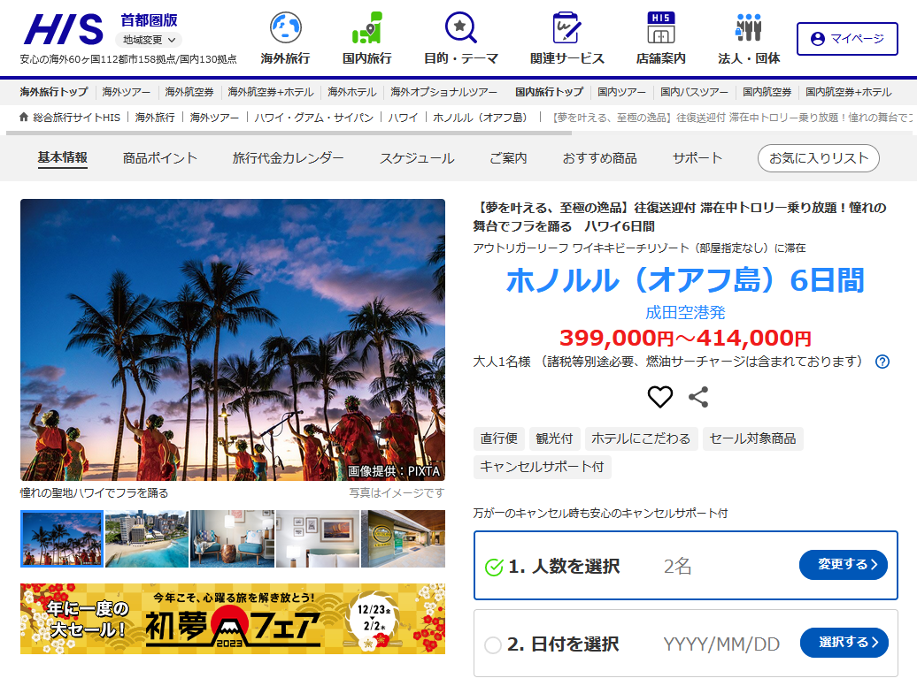The image size is (917, 686).
Task: Open the ご案内 tab
Action: [x=508, y=158]
